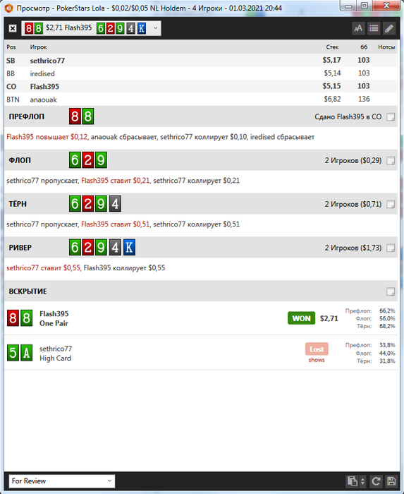Tick the River street checkbox
Image resolution: width=404 pixels, height=494 pixels.
391,248
